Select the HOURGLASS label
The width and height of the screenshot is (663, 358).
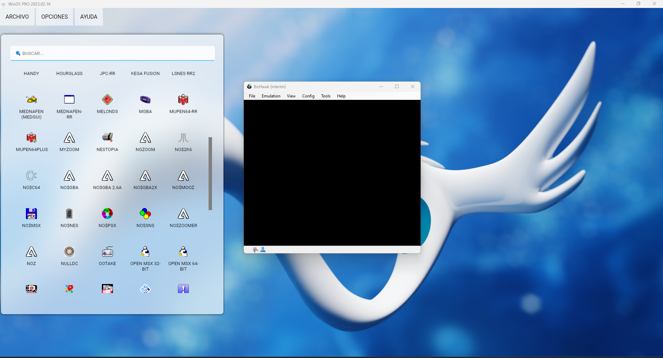coord(69,74)
